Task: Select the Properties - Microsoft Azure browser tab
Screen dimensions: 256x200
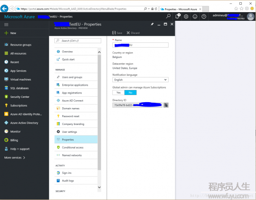Action: pyautogui.click(x=181, y=9)
